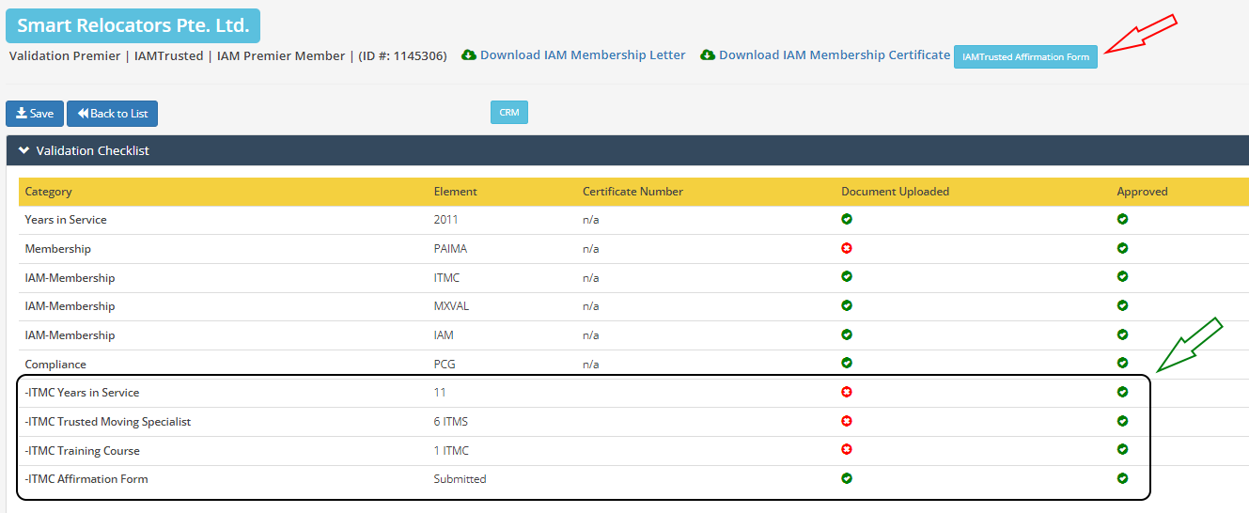Image resolution: width=1249 pixels, height=513 pixels.
Task: Open the CRM button
Action: [508, 113]
